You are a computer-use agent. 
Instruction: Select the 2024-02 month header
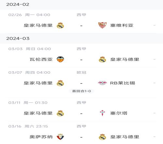click(x=81, y=5)
